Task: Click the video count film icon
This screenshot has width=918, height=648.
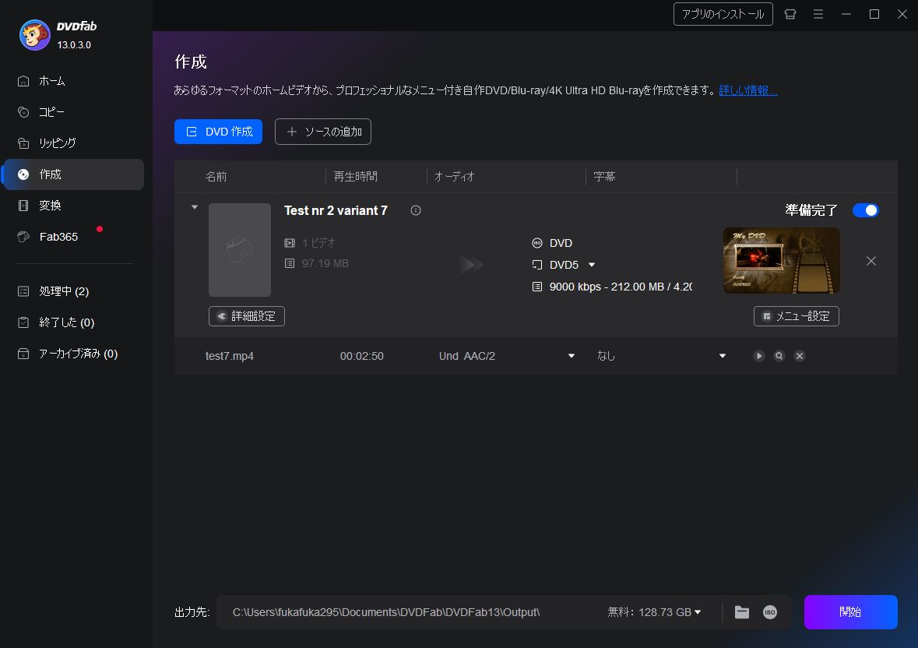Action: tap(290, 243)
